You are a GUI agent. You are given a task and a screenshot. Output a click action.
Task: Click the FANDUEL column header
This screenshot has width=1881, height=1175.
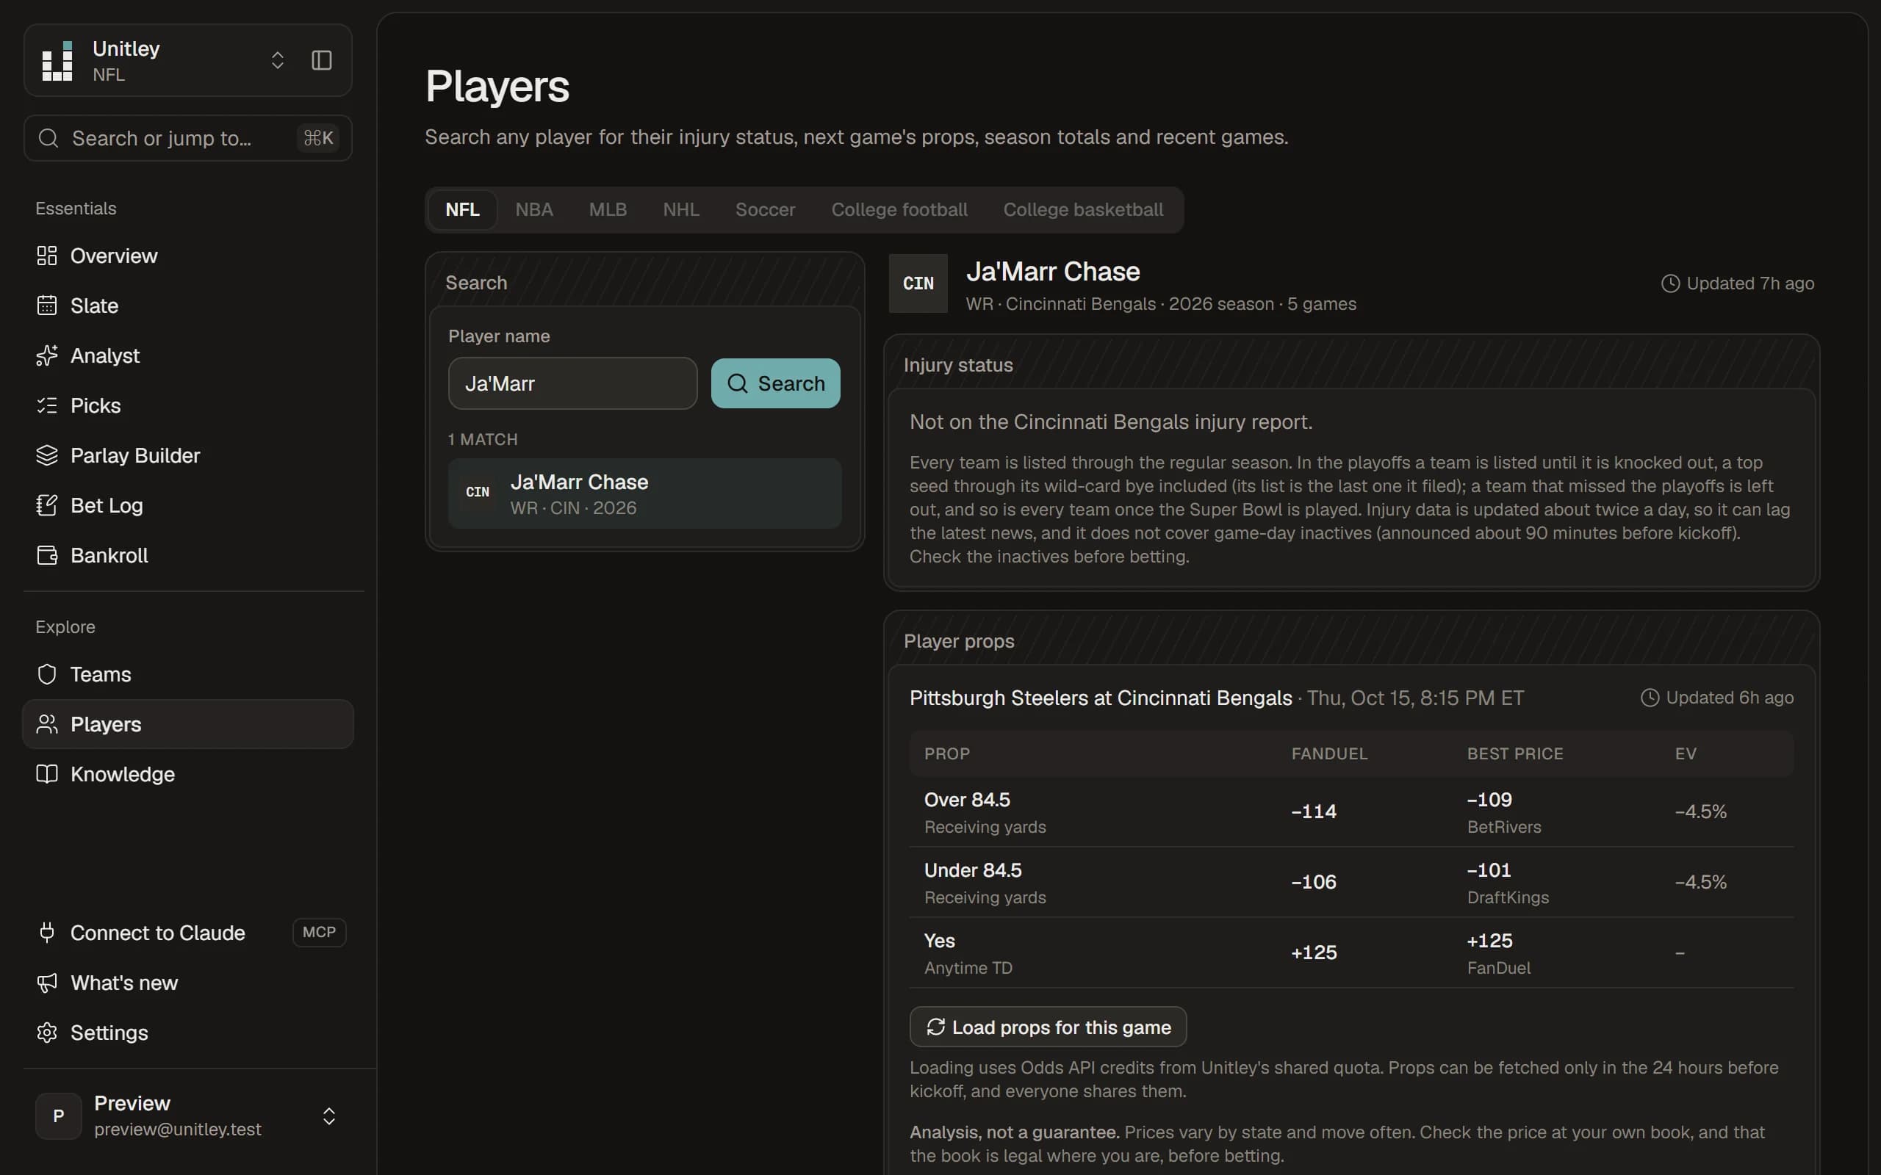tap(1329, 753)
